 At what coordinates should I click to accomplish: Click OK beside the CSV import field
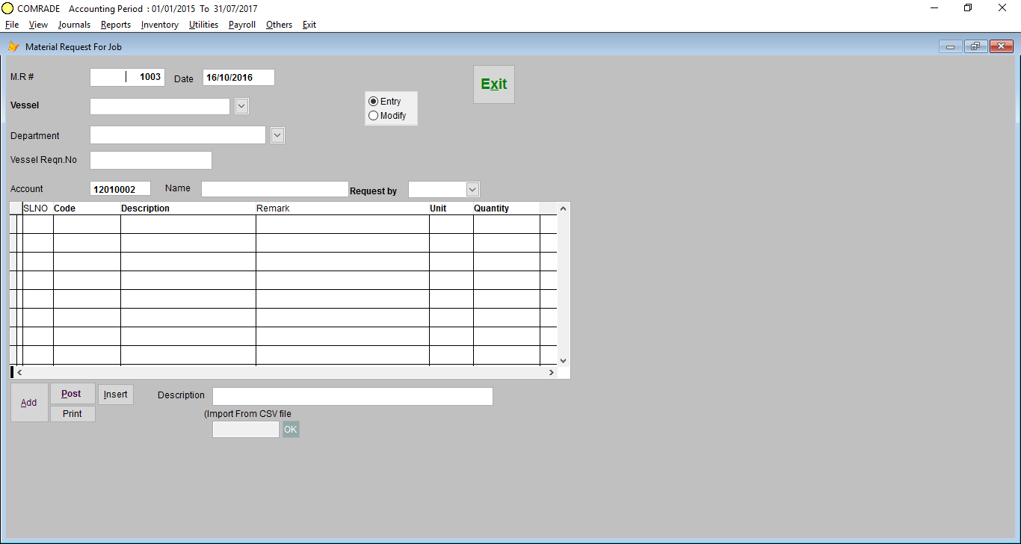click(290, 429)
